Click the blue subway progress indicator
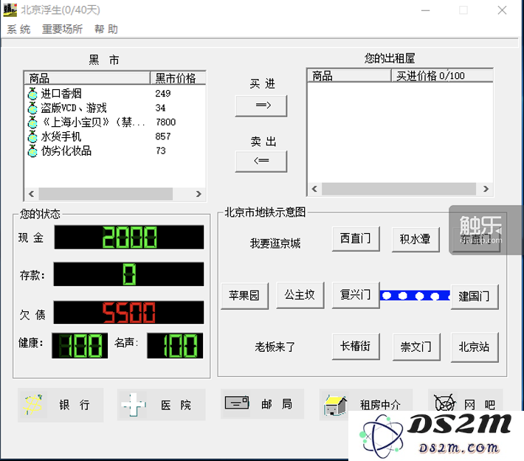524x461 pixels. click(415, 295)
